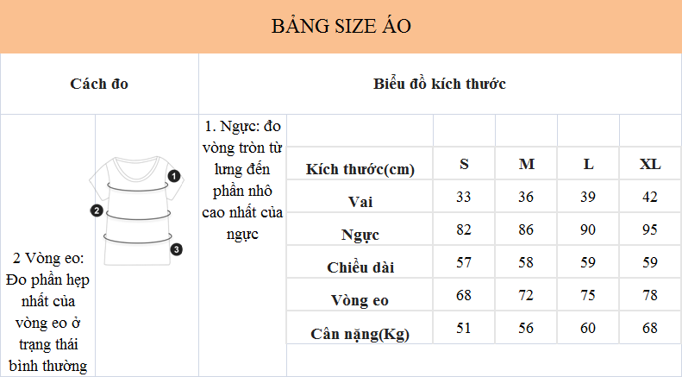Select the Biểu đồ kích thước header
Screen dimensions: 682x377
(x=440, y=84)
